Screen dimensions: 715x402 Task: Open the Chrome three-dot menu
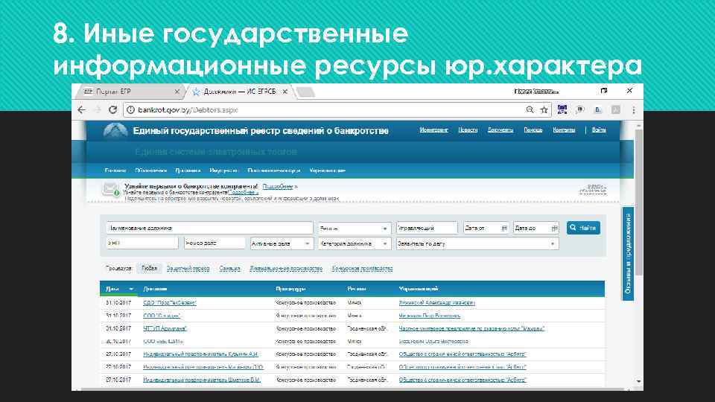(633, 110)
